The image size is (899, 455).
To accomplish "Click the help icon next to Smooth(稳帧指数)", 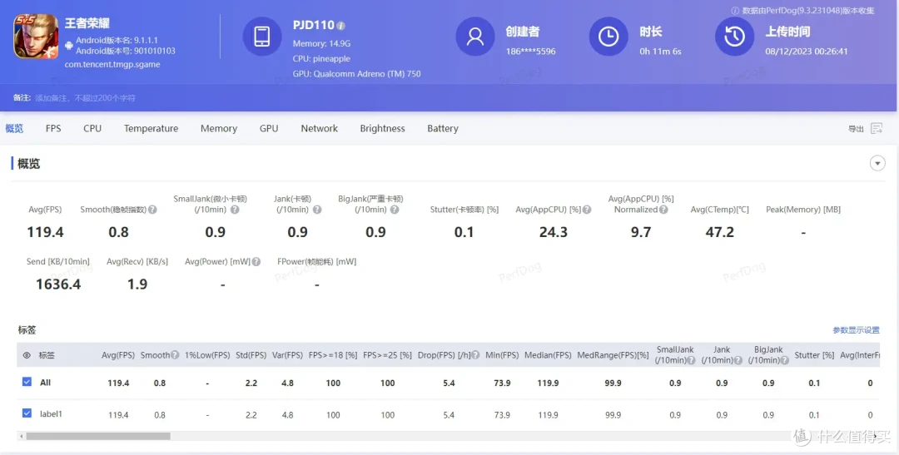I will point(152,210).
